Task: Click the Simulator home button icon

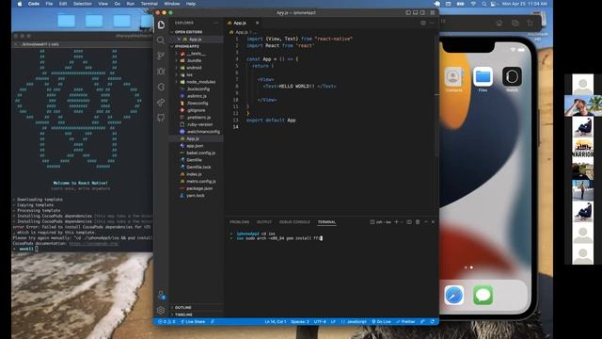Action: tap(499, 23)
